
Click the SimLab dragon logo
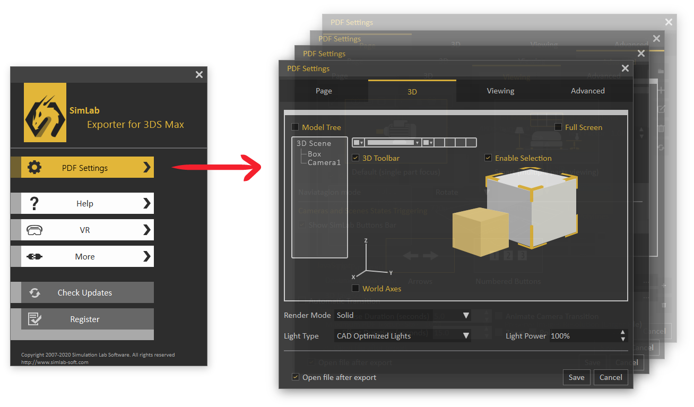coord(45,112)
